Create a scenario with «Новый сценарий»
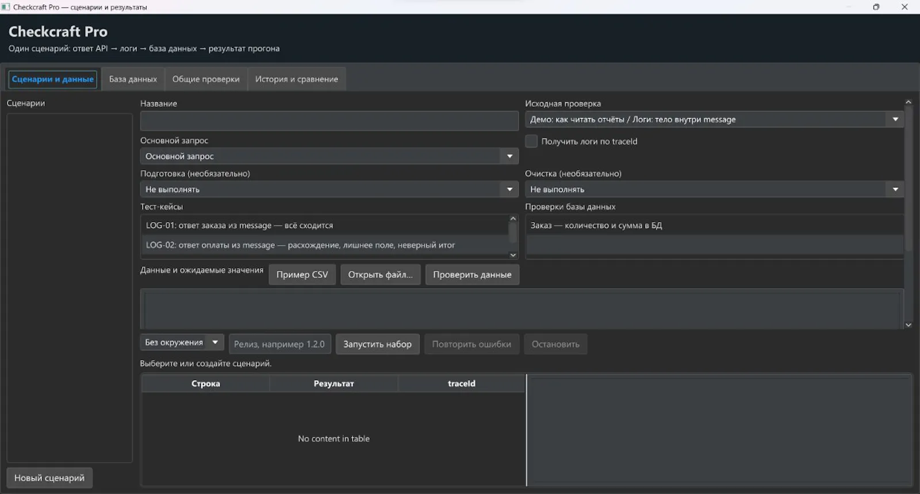The height and width of the screenshot is (494, 920). pyautogui.click(x=49, y=478)
